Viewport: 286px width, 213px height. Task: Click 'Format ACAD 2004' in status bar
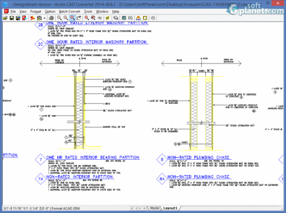tap(66, 208)
